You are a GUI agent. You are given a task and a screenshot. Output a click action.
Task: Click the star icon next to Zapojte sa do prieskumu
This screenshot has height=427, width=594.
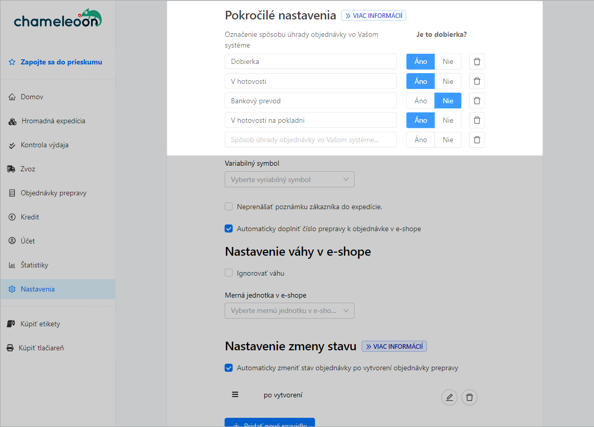coord(12,62)
